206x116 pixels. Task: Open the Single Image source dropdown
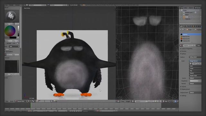click(195, 76)
